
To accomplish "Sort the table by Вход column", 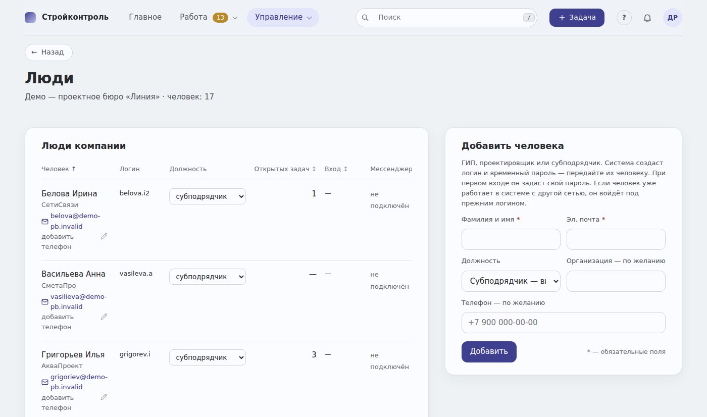I will pyautogui.click(x=336, y=169).
